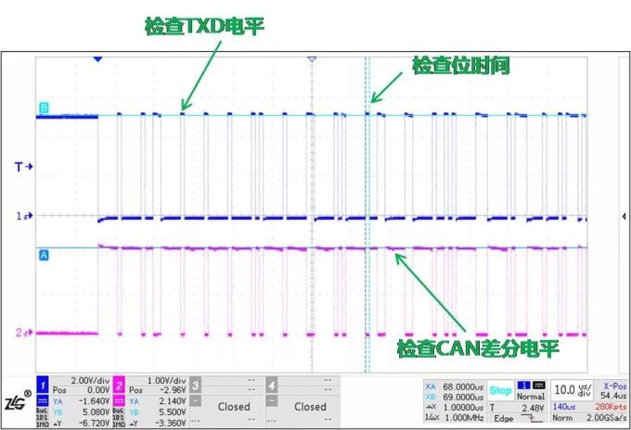This screenshot has width=631, height=430.
Task: Click the right-edge panel collapse arrow
Action: click(624, 217)
